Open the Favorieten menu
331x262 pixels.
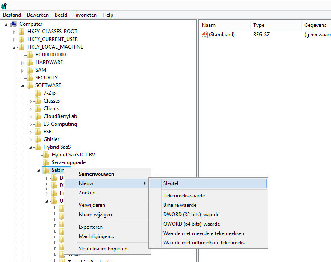(85, 15)
